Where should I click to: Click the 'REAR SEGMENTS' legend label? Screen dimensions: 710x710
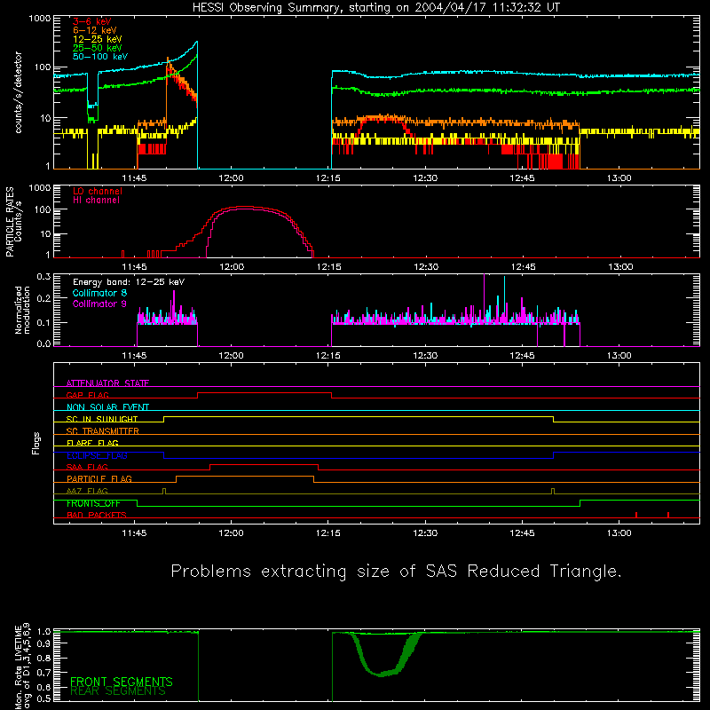[118, 691]
